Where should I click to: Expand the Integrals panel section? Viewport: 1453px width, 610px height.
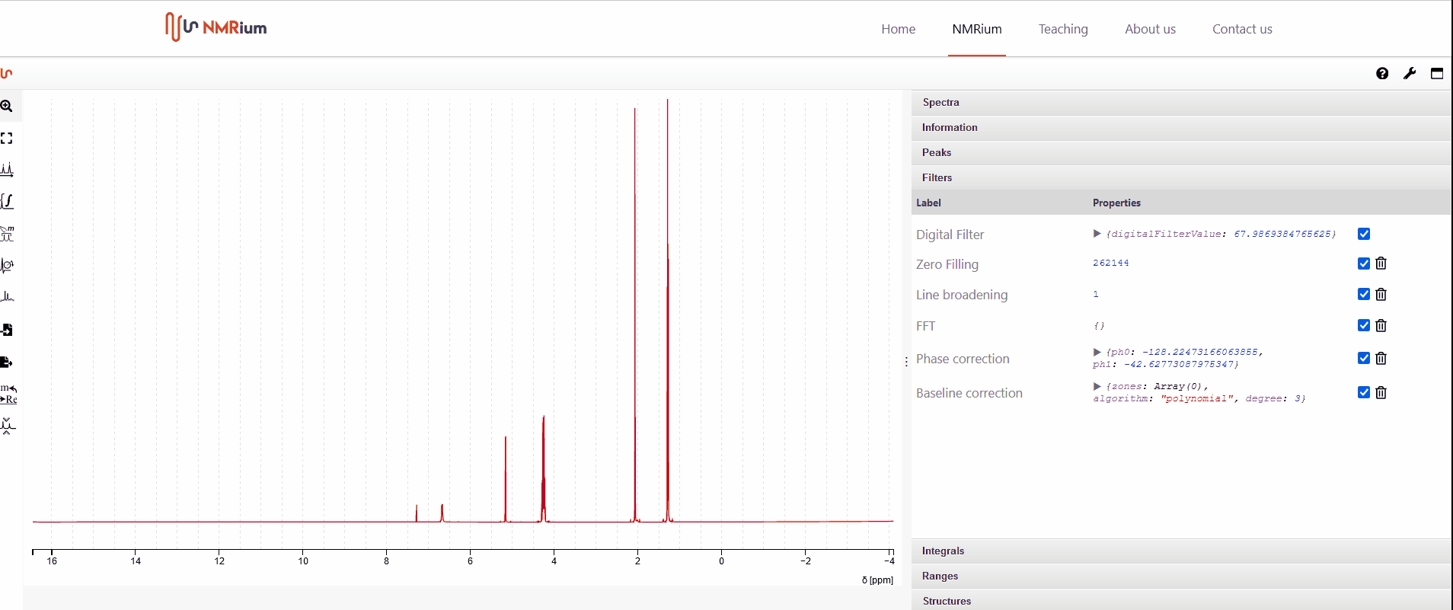[943, 551]
